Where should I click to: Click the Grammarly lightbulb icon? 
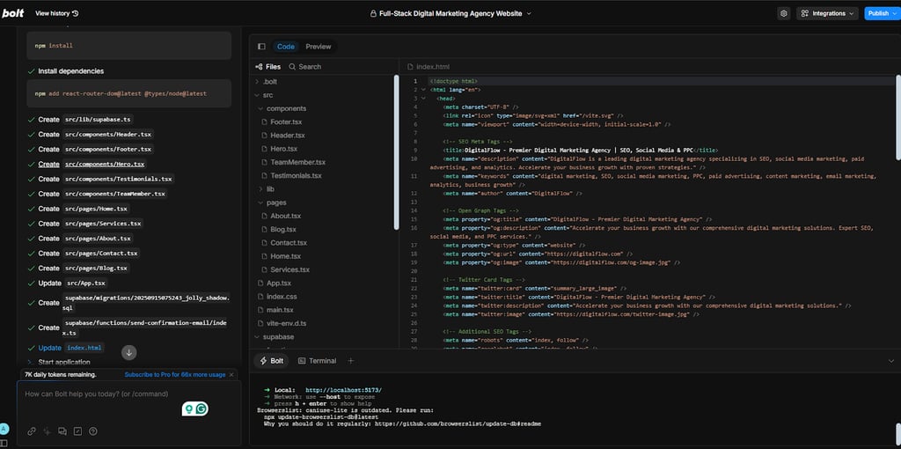click(x=187, y=409)
